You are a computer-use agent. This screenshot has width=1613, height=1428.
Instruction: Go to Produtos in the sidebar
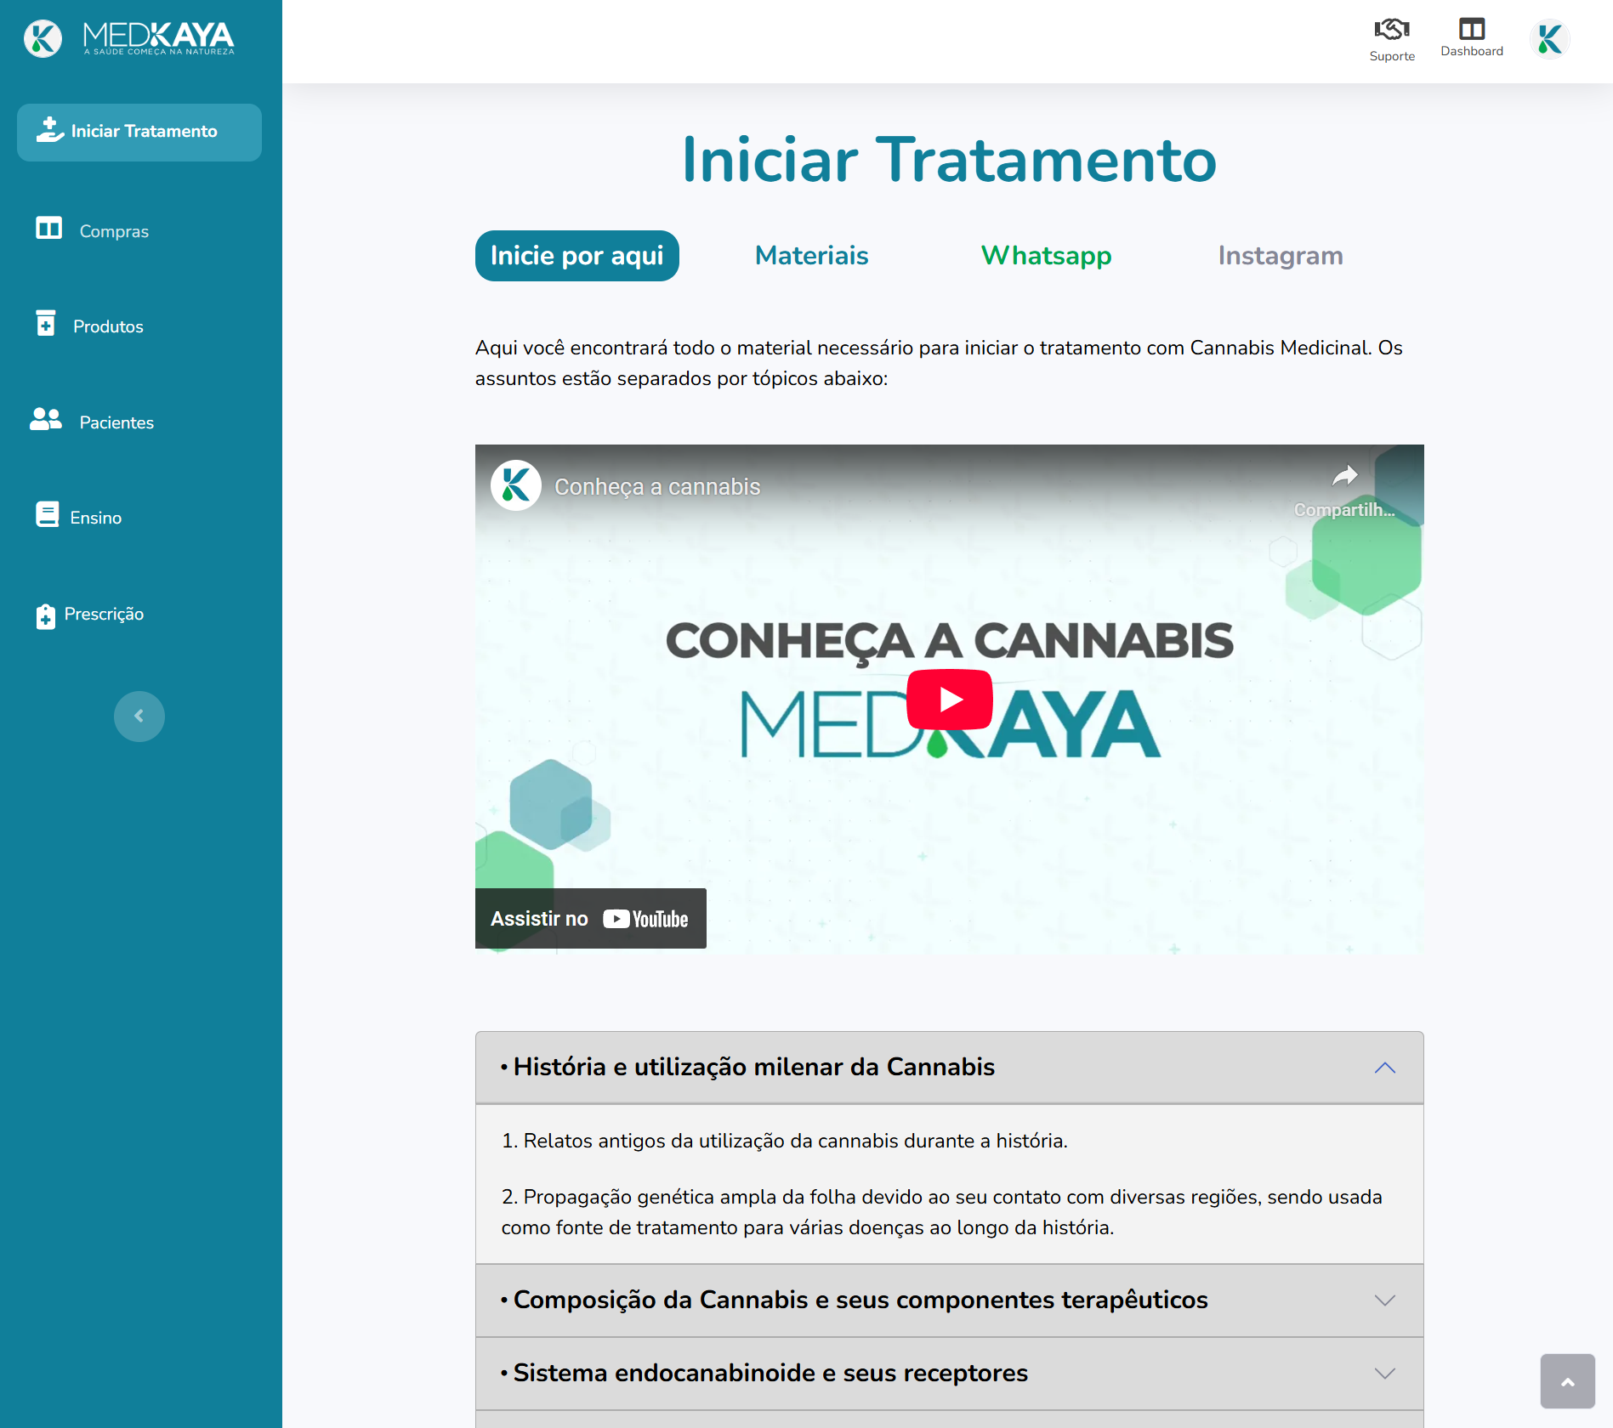click(108, 326)
